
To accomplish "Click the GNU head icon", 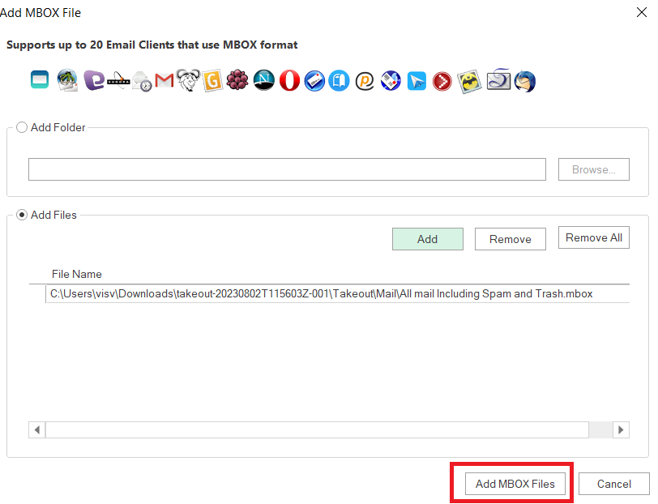I will (x=188, y=80).
